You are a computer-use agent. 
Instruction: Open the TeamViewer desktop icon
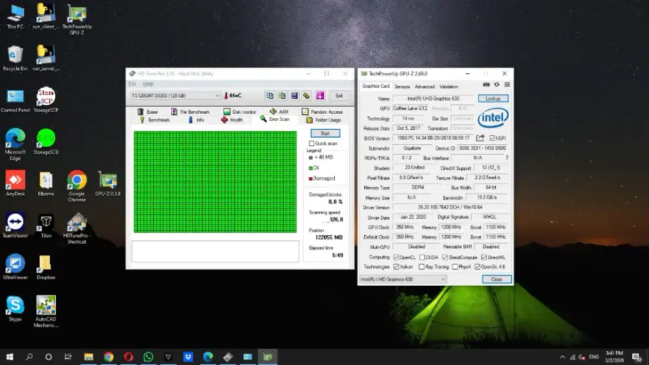pyautogui.click(x=16, y=225)
